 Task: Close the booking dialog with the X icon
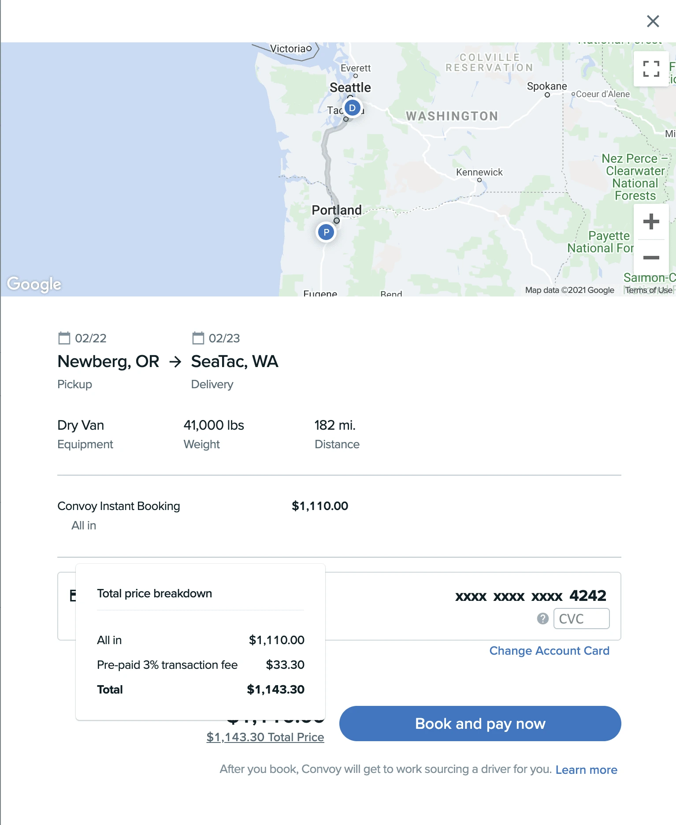tap(653, 21)
